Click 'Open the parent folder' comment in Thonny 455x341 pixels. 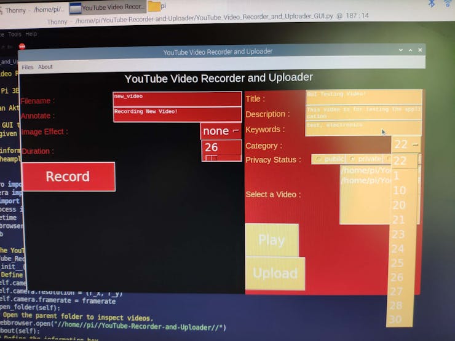tap(77, 316)
